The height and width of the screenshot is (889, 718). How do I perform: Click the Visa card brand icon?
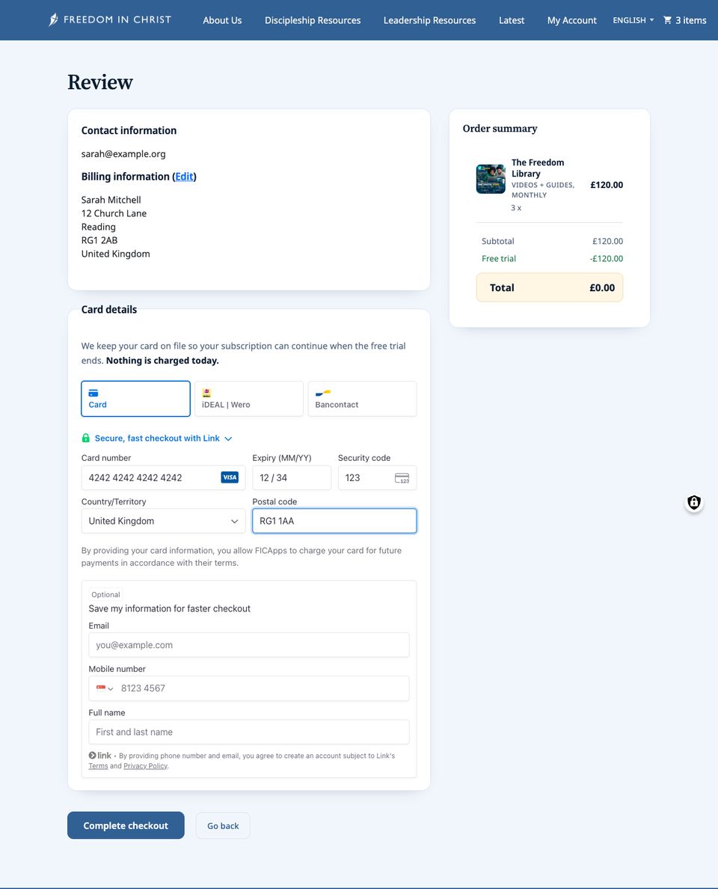(x=230, y=477)
